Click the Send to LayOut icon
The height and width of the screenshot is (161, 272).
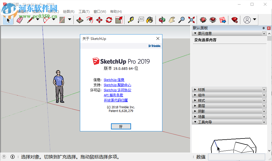[x=223, y=20]
